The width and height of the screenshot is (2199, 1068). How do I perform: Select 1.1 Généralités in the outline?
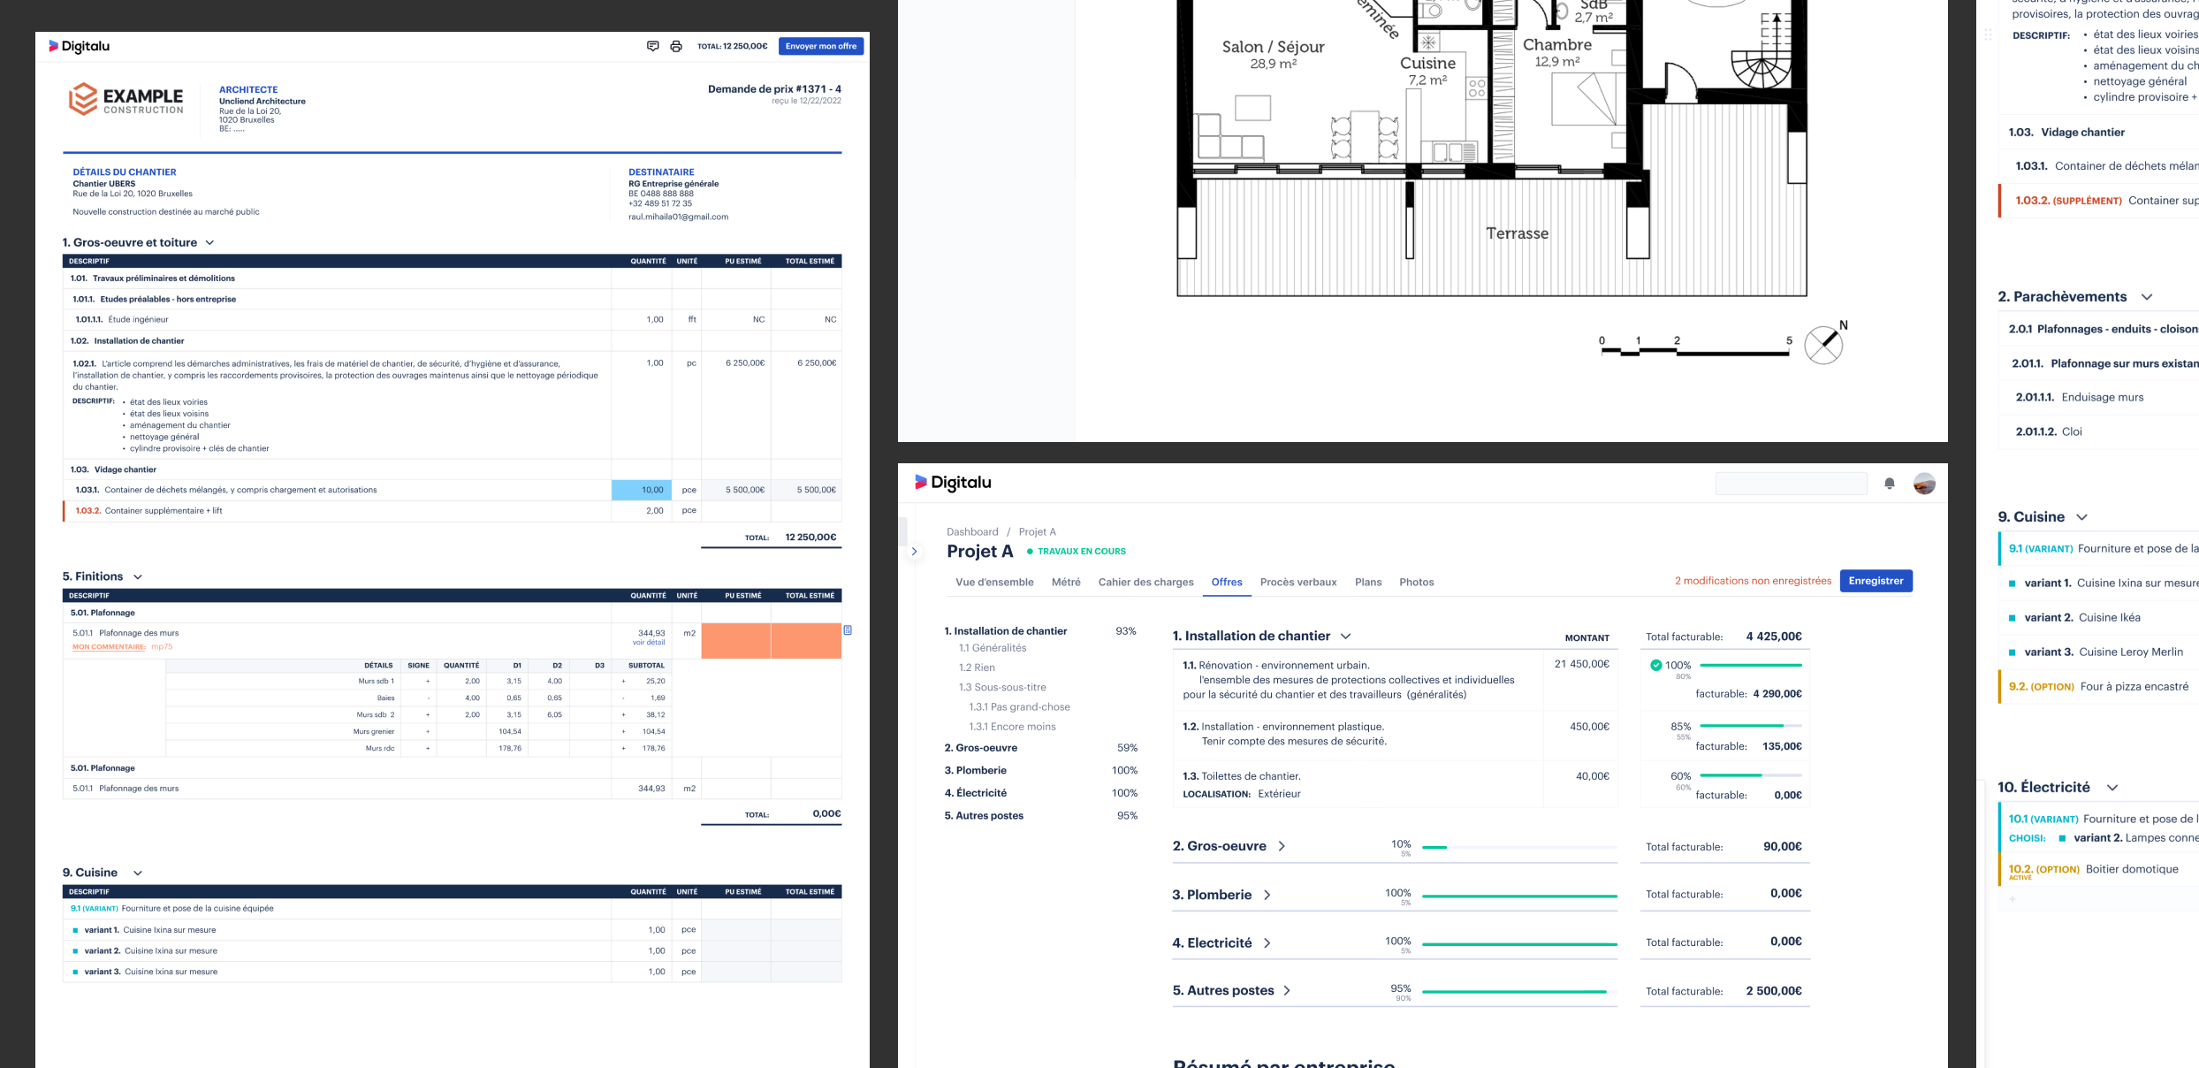tap(993, 648)
